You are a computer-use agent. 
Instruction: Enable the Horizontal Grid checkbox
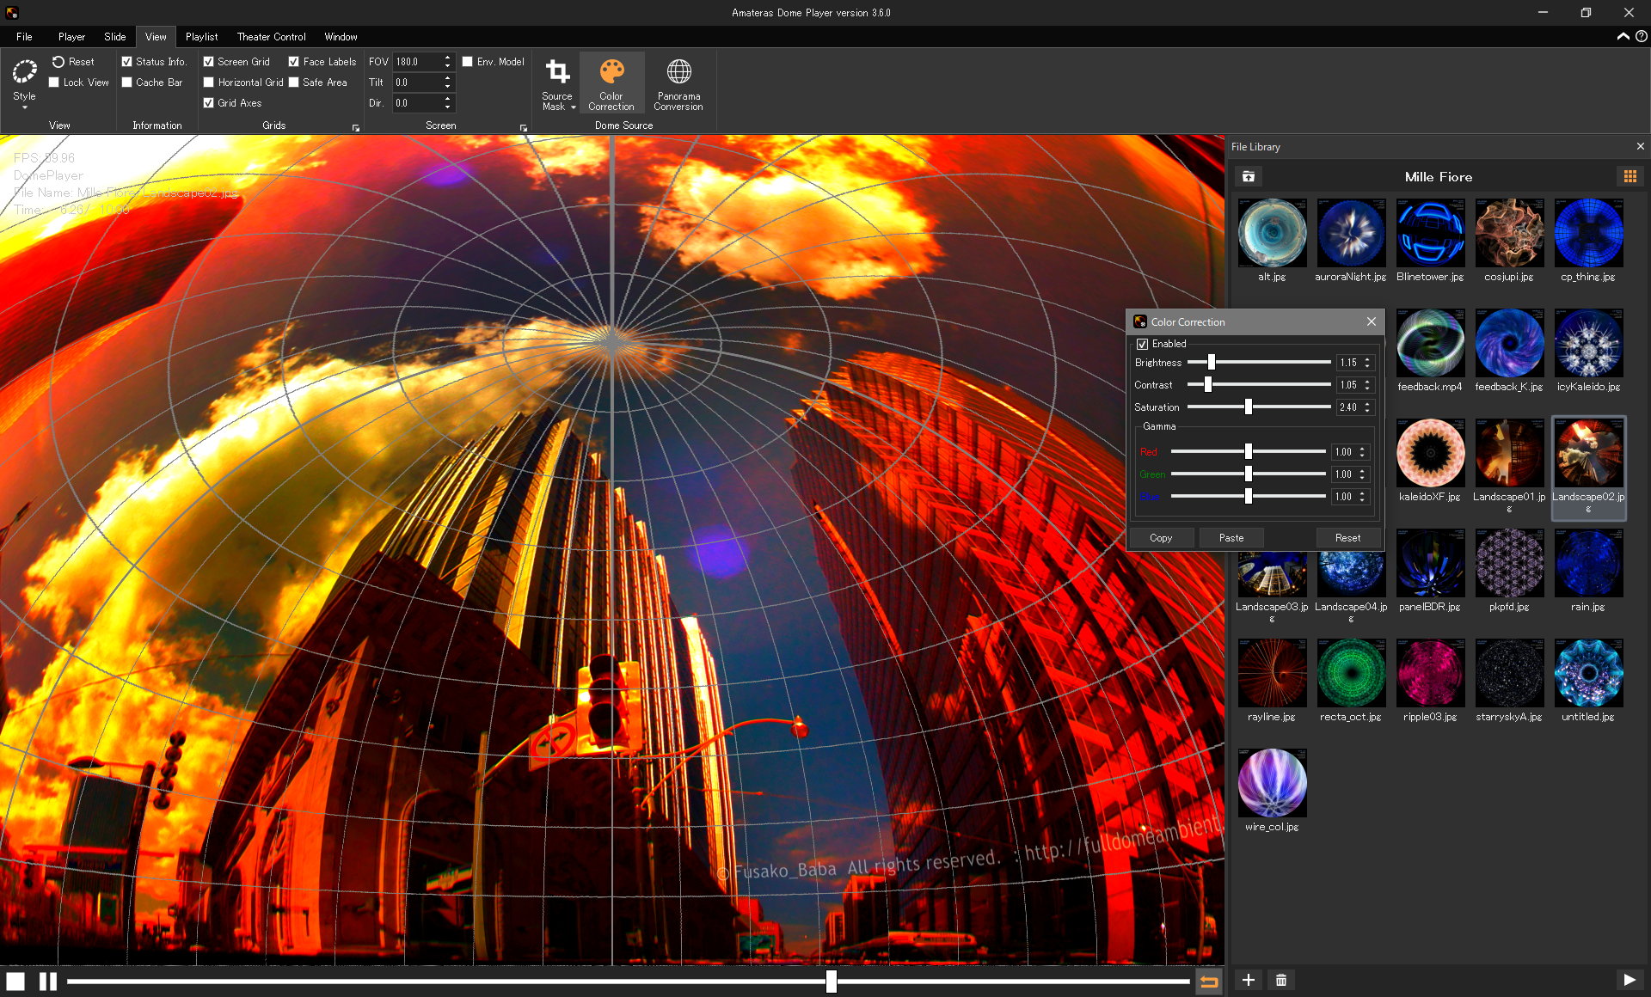coord(208,83)
